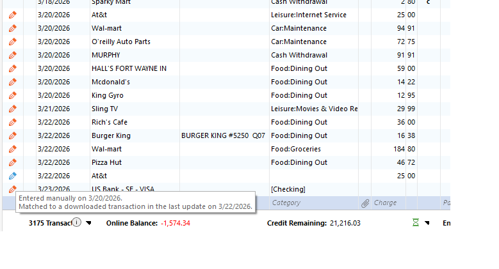Click the 184 80 charge amount

(404, 149)
